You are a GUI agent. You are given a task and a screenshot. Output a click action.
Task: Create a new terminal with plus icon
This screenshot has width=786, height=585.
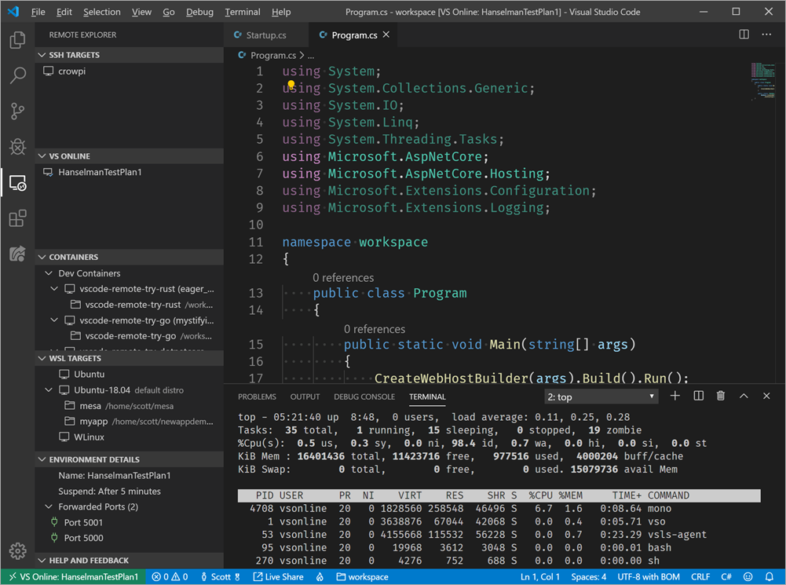tap(675, 396)
